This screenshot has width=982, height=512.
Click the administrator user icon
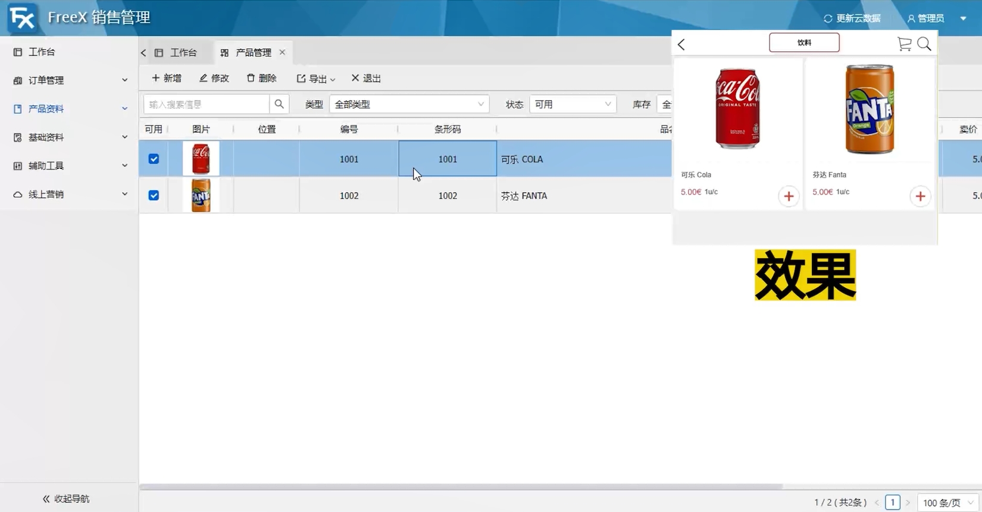pyautogui.click(x=911, y=18)
